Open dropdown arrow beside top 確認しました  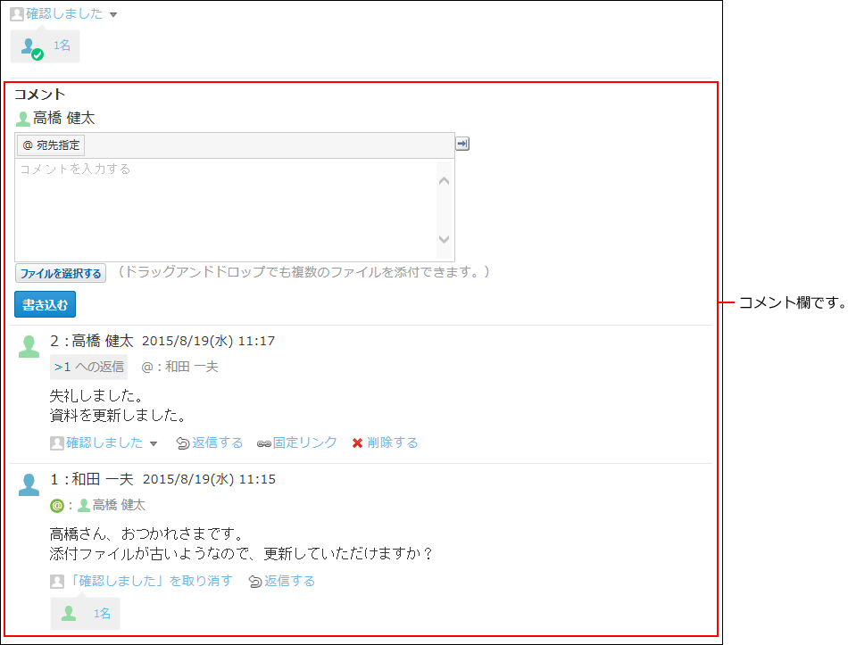pyautogui.click(x=113, y=14)
